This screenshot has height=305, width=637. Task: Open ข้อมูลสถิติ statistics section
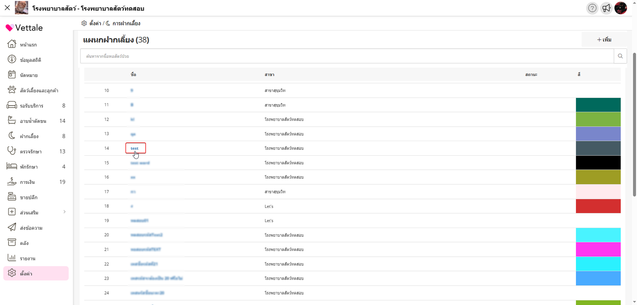click(x=30, y=60)
